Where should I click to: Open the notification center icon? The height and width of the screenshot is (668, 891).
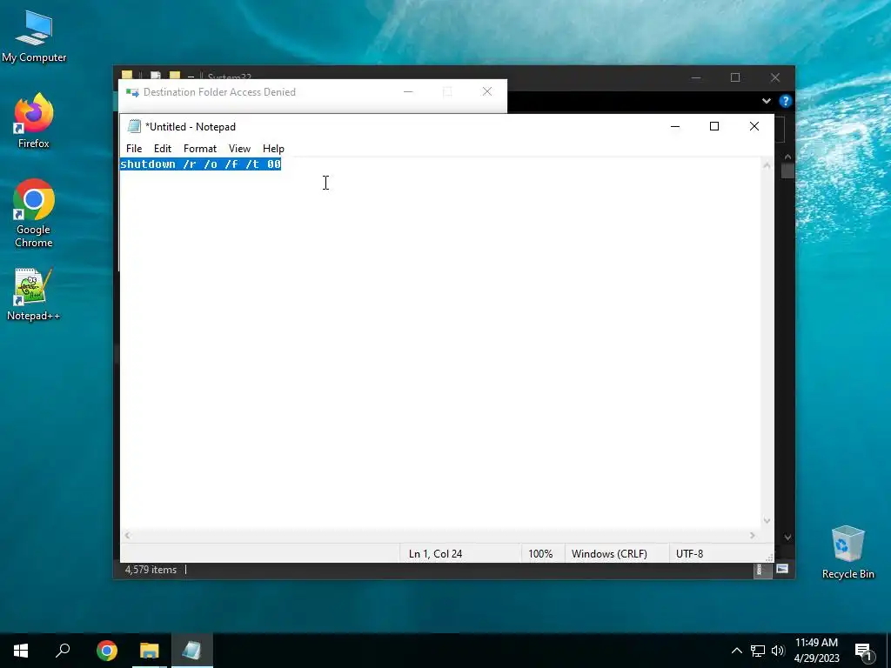coord(863,651)
